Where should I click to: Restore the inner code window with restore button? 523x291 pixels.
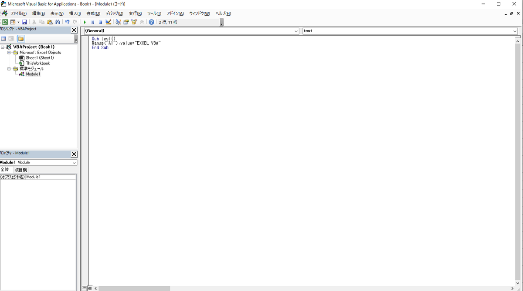(511, 13)
